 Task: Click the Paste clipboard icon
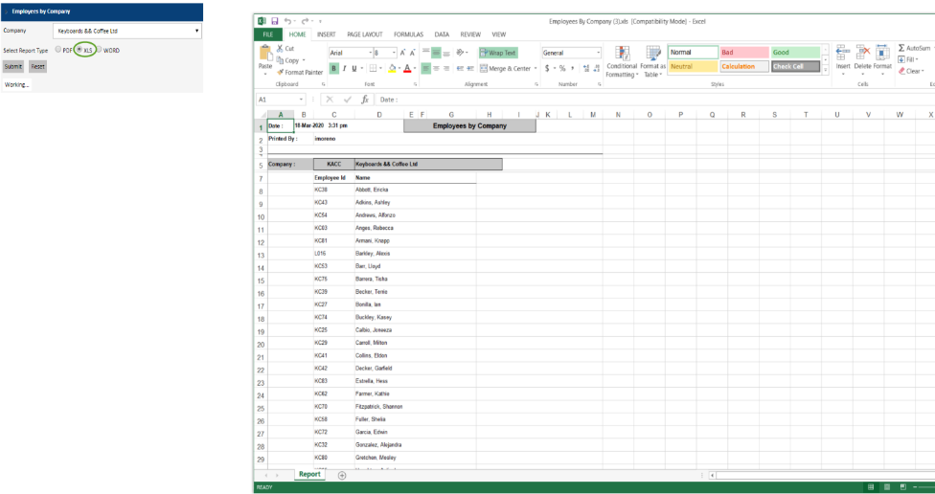265,53
